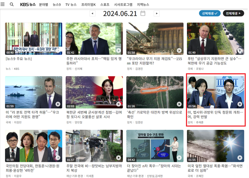Play the 국민의힘 전당대회 video
The image size is (249, 178).
click(58, 158)
